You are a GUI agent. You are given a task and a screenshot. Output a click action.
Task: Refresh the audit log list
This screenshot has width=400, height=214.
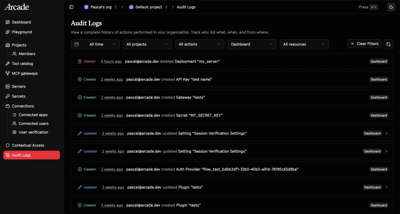(388, 44)
